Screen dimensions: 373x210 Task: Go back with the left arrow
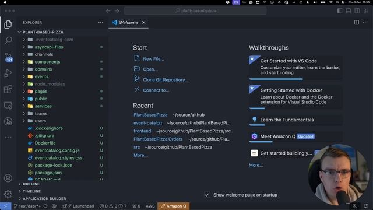[108, 11]
